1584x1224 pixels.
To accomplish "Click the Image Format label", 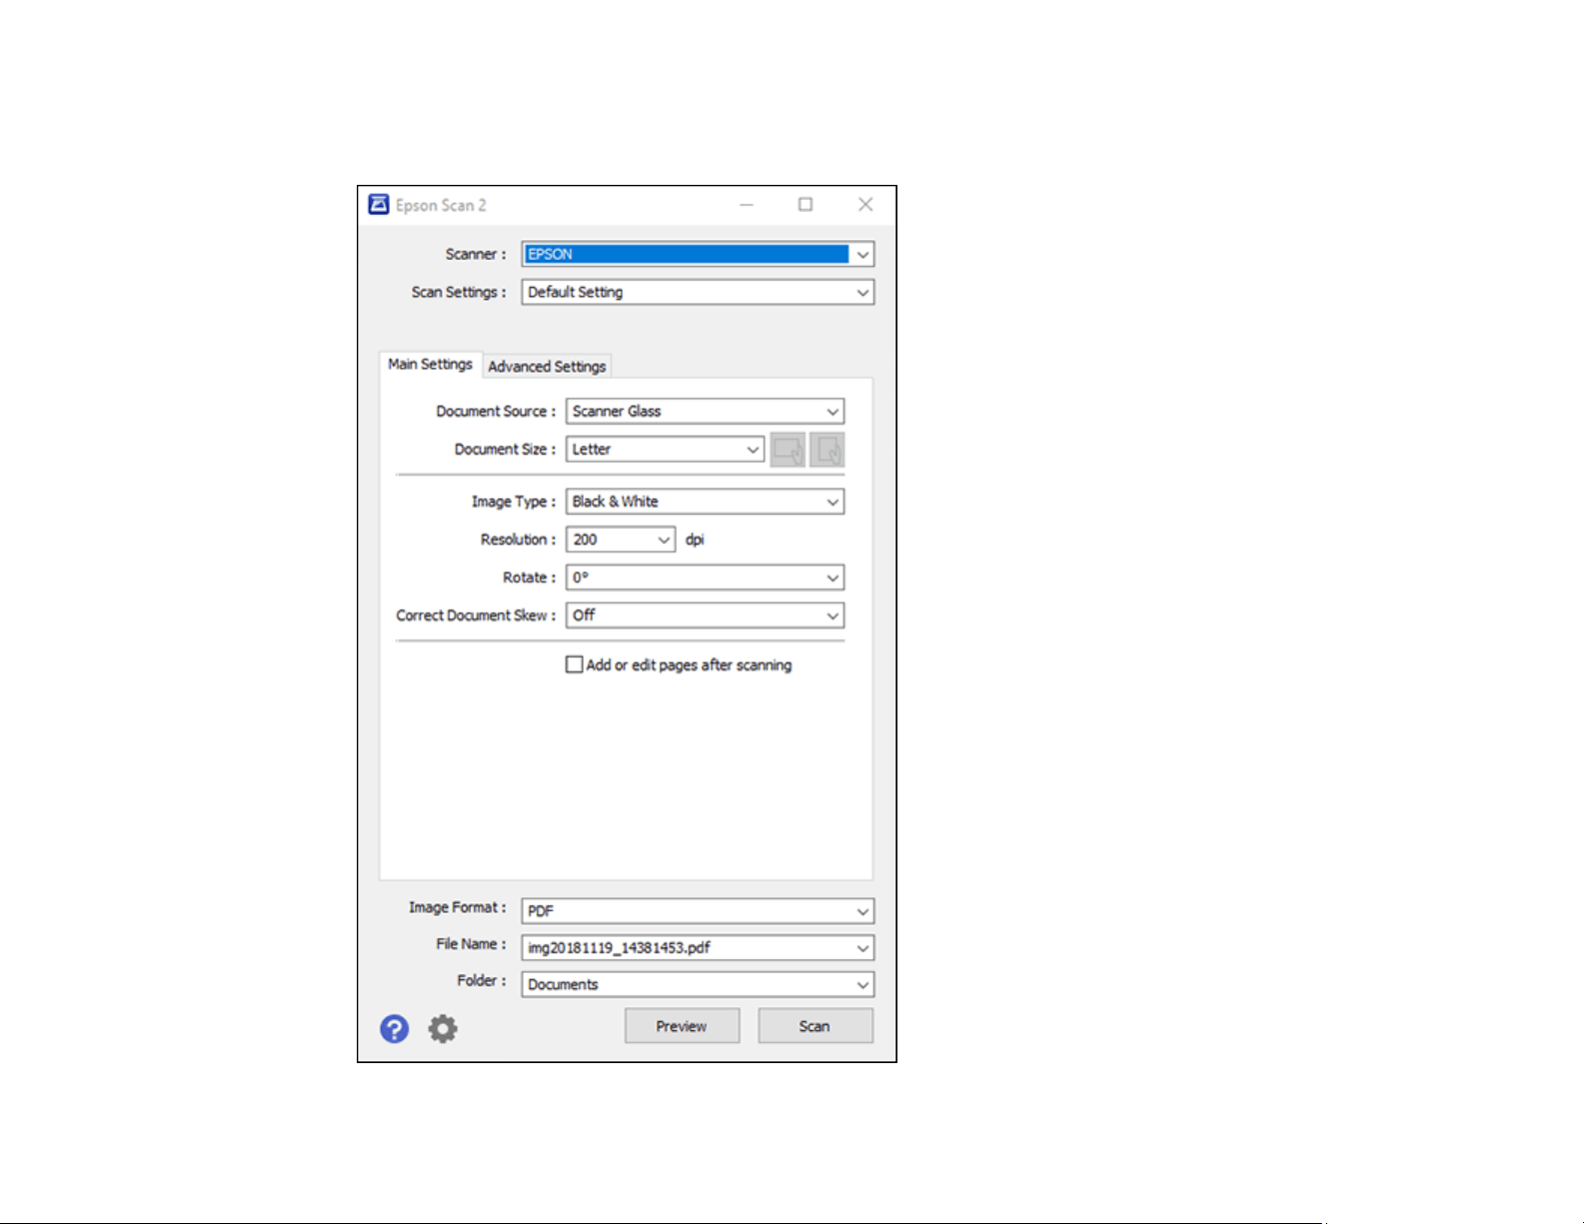I will (x=458, y=907).
